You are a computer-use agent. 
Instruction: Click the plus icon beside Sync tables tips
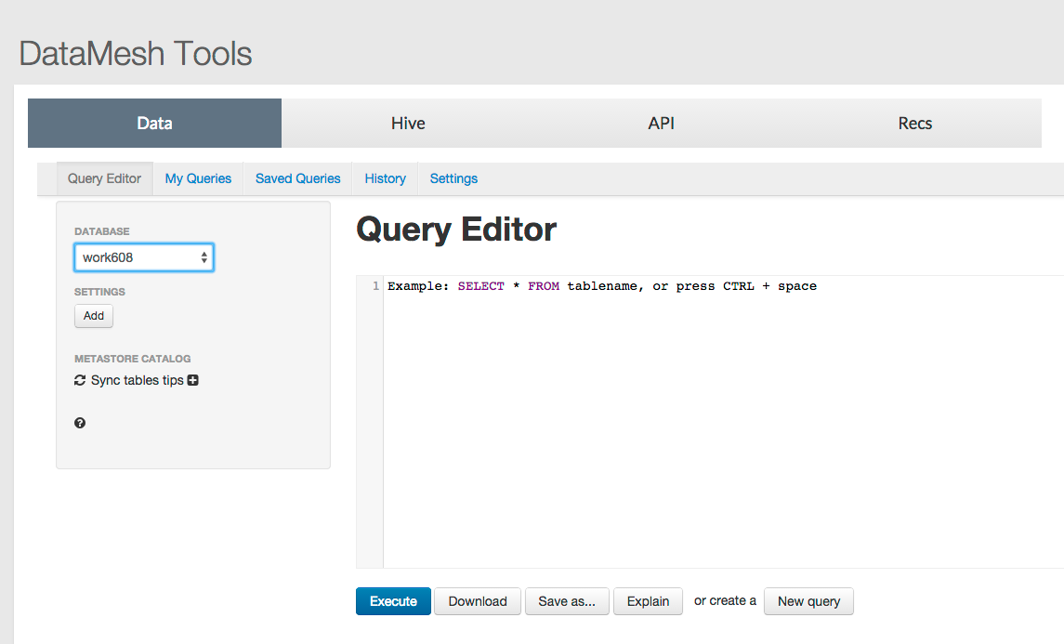[193, 380]
